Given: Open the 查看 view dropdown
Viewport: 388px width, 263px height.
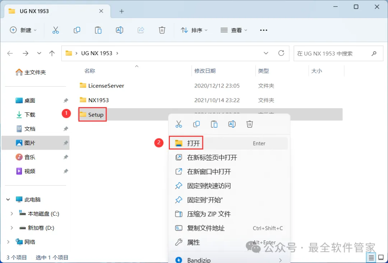Looking at the screenshot, I should coord(234,30).
